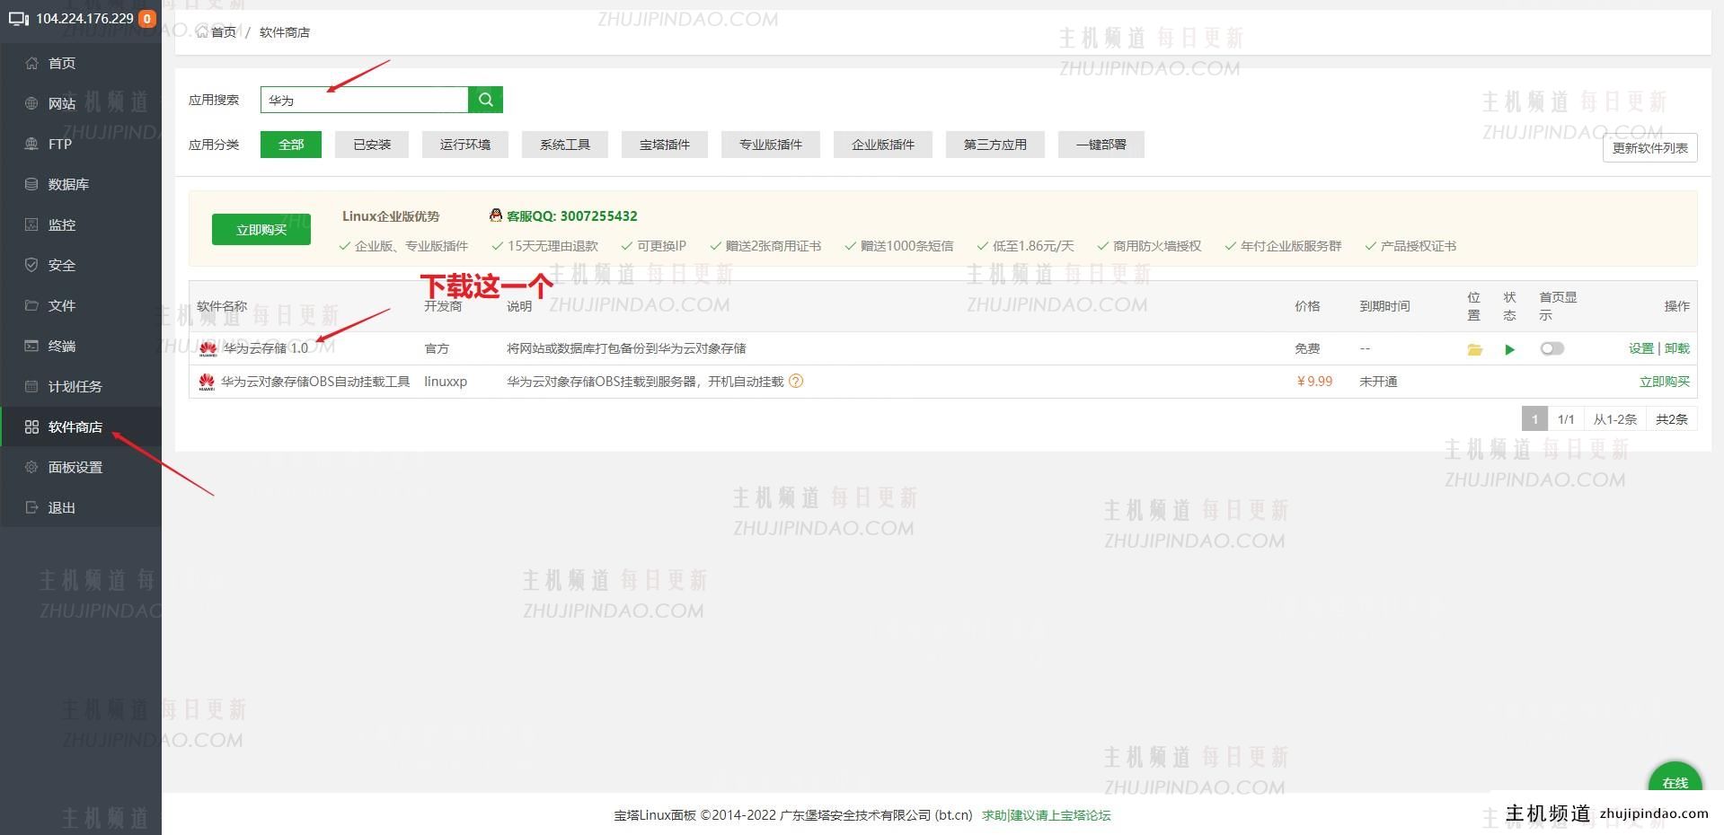This screenshot has width=1724, height=835.
Task: Open the 数据库 database sidebar icon
Action: click(31, 184)
